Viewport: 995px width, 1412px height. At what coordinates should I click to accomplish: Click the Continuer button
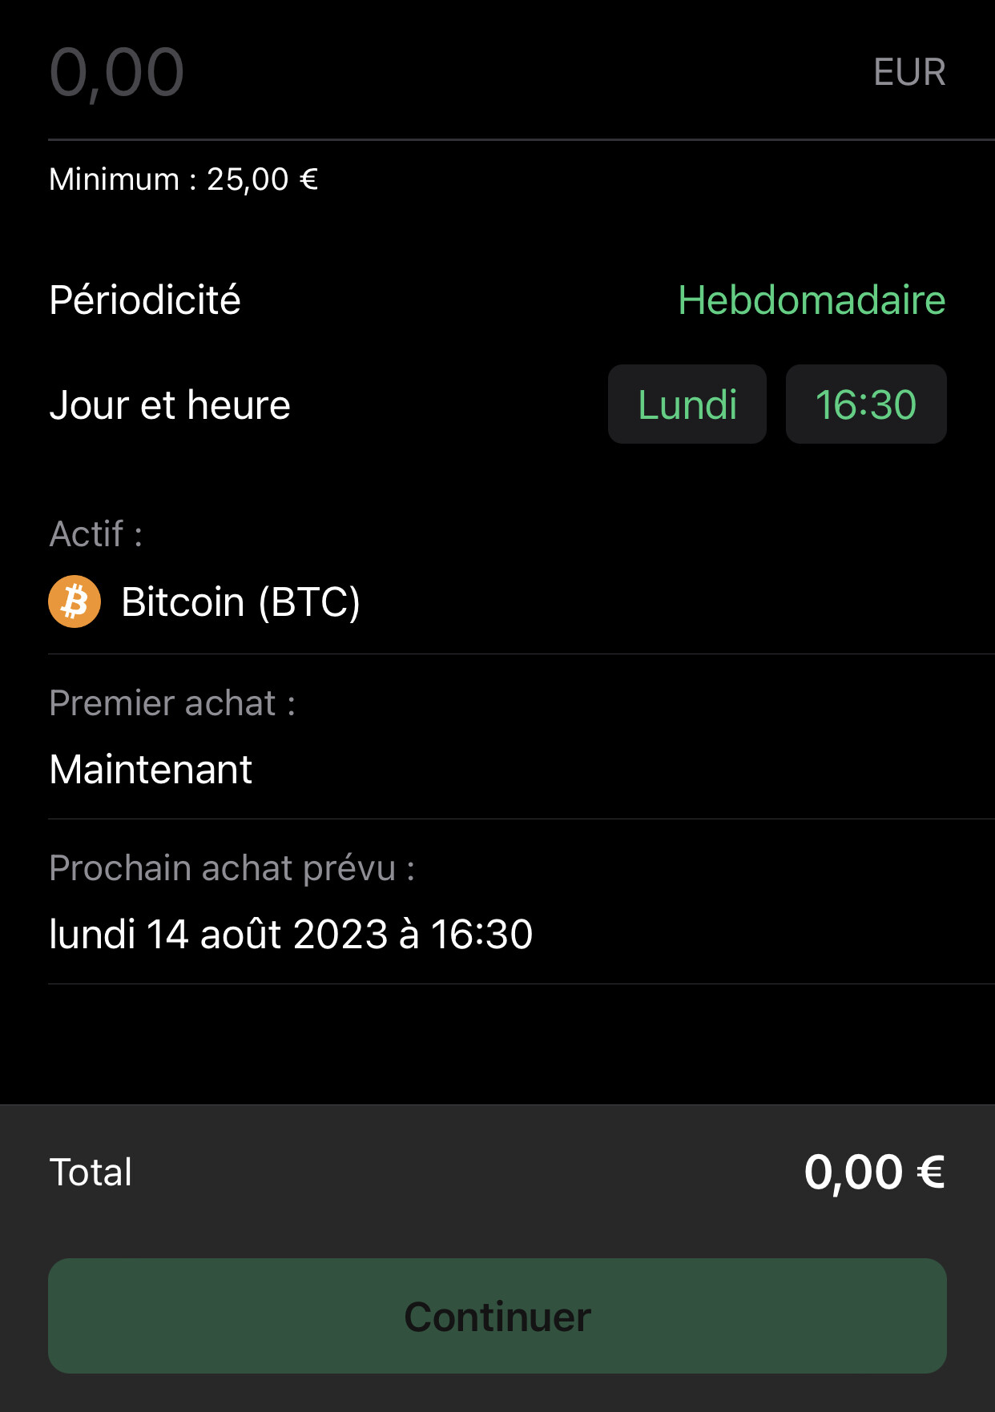click(x=497, y=1316)
